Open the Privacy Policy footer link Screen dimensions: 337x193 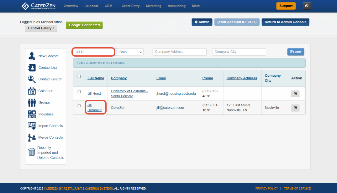coord(266,189)
